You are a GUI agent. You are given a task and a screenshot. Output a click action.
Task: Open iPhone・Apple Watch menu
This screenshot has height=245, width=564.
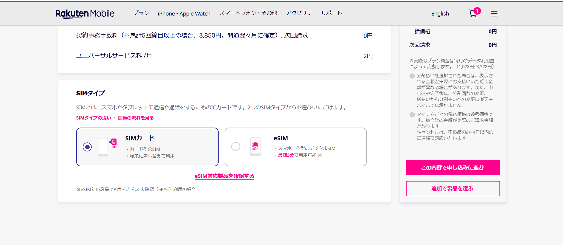(184, 14)
